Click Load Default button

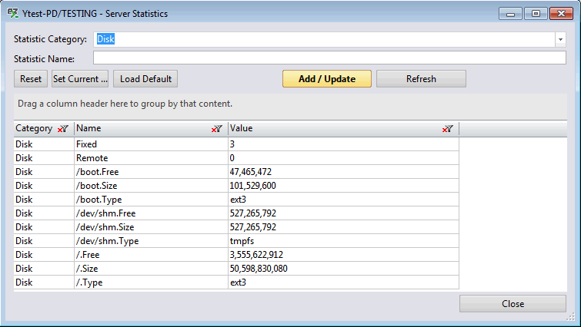[145, 79]
